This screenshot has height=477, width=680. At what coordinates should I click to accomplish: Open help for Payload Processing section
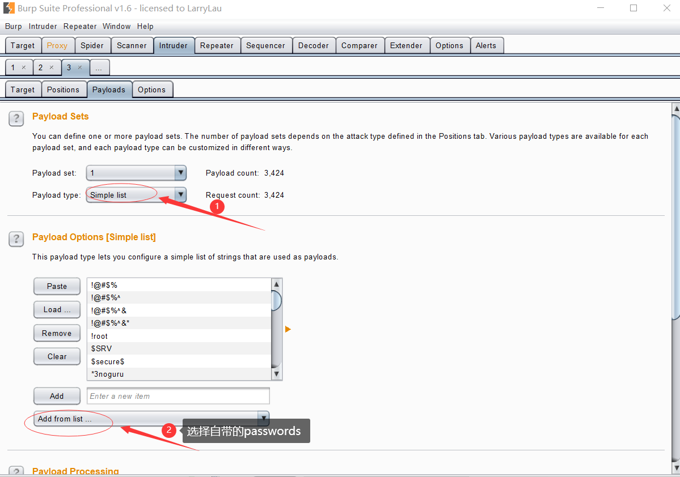[x=16, y=471]
